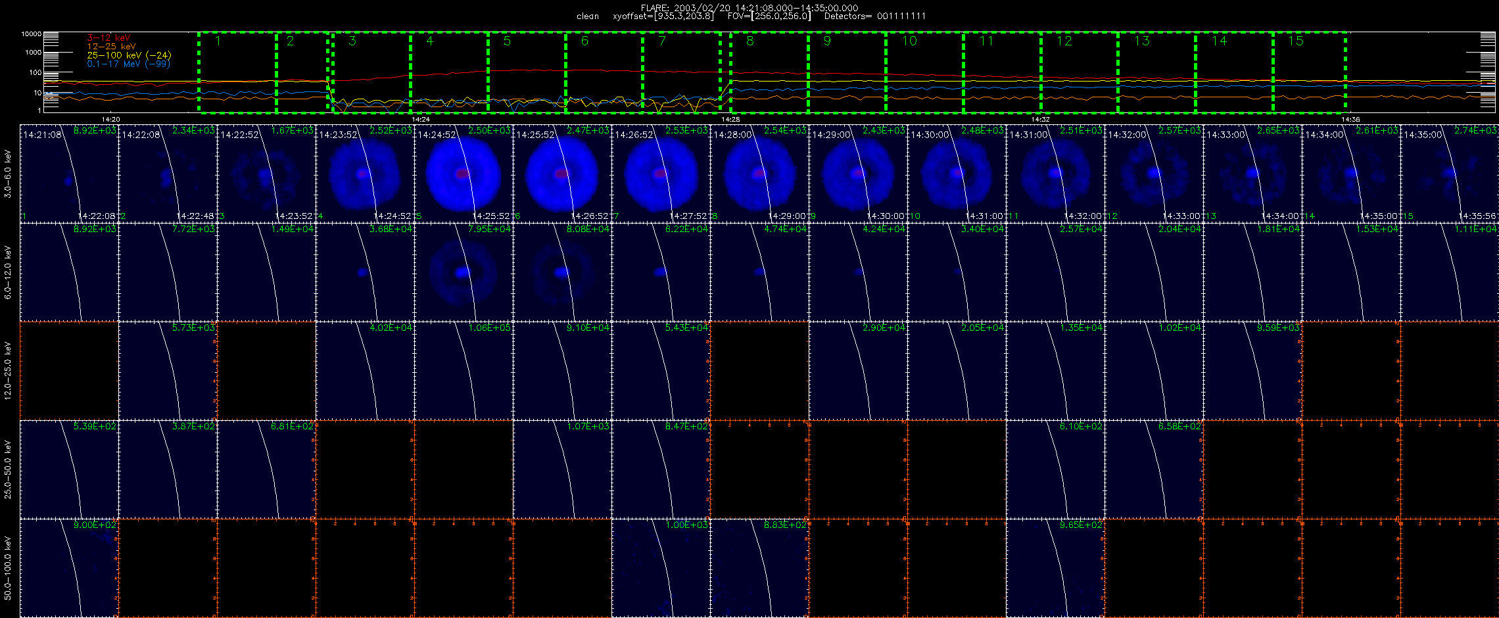Click the 14:24 time axis label
The image size is (1499, 618).
(x=421, y=120)
